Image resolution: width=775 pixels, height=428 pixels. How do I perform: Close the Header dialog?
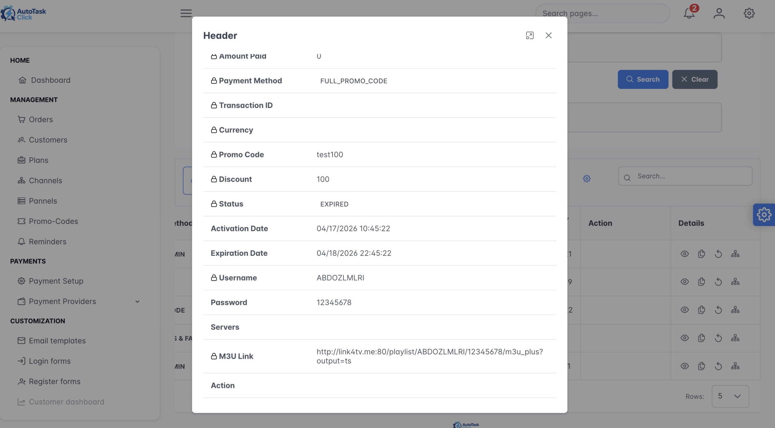click(549, 35)
